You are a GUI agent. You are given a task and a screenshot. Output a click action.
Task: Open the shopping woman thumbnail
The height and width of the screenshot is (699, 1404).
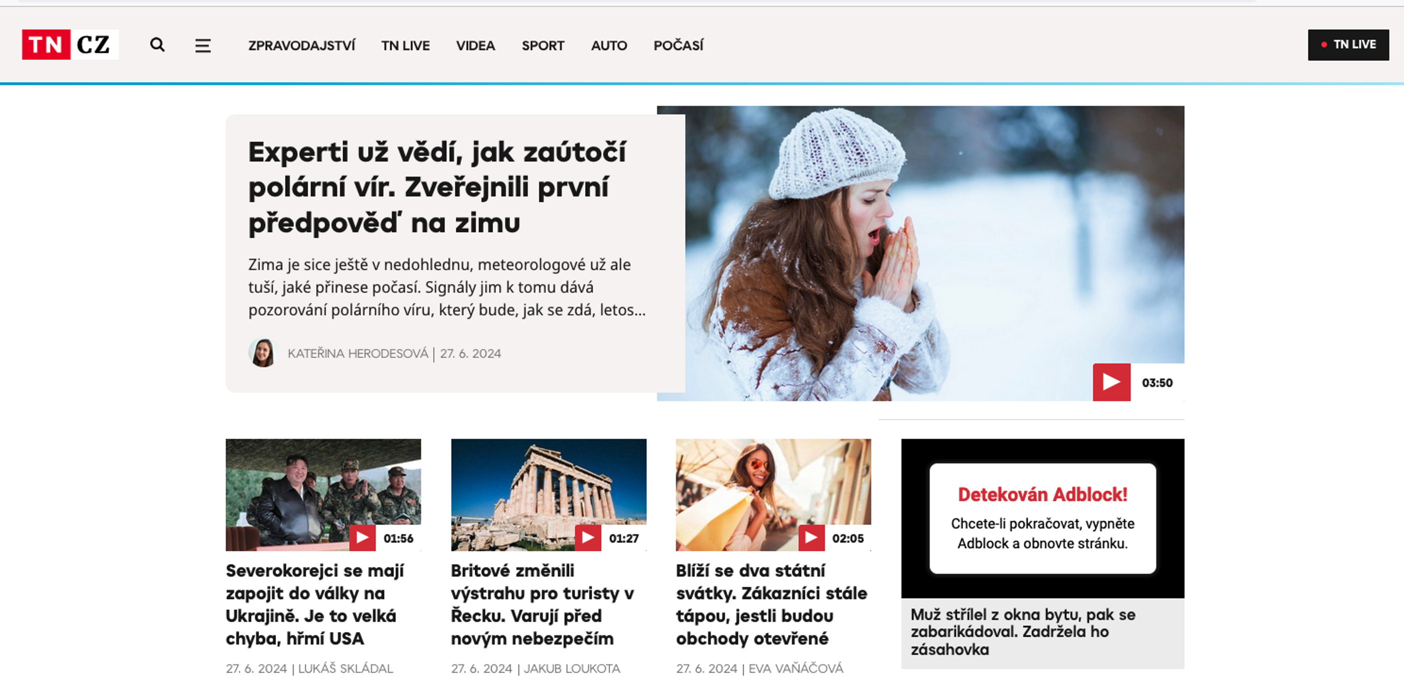click(x=773, y=494)
